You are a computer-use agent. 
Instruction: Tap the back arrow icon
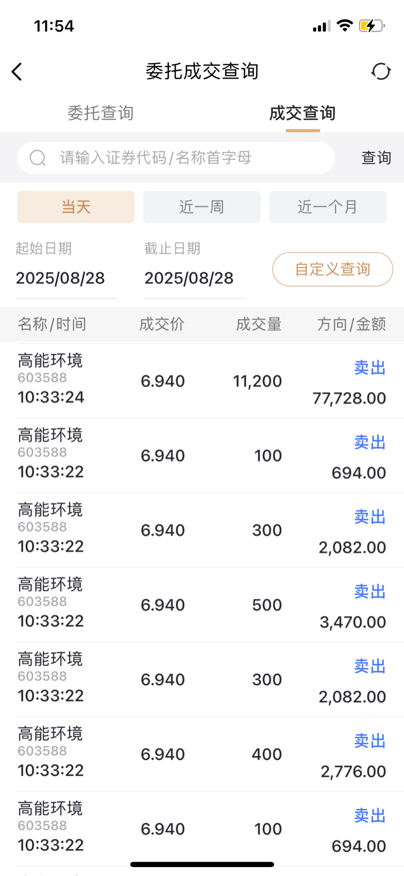pyautogui.click(x=17, y=72)
